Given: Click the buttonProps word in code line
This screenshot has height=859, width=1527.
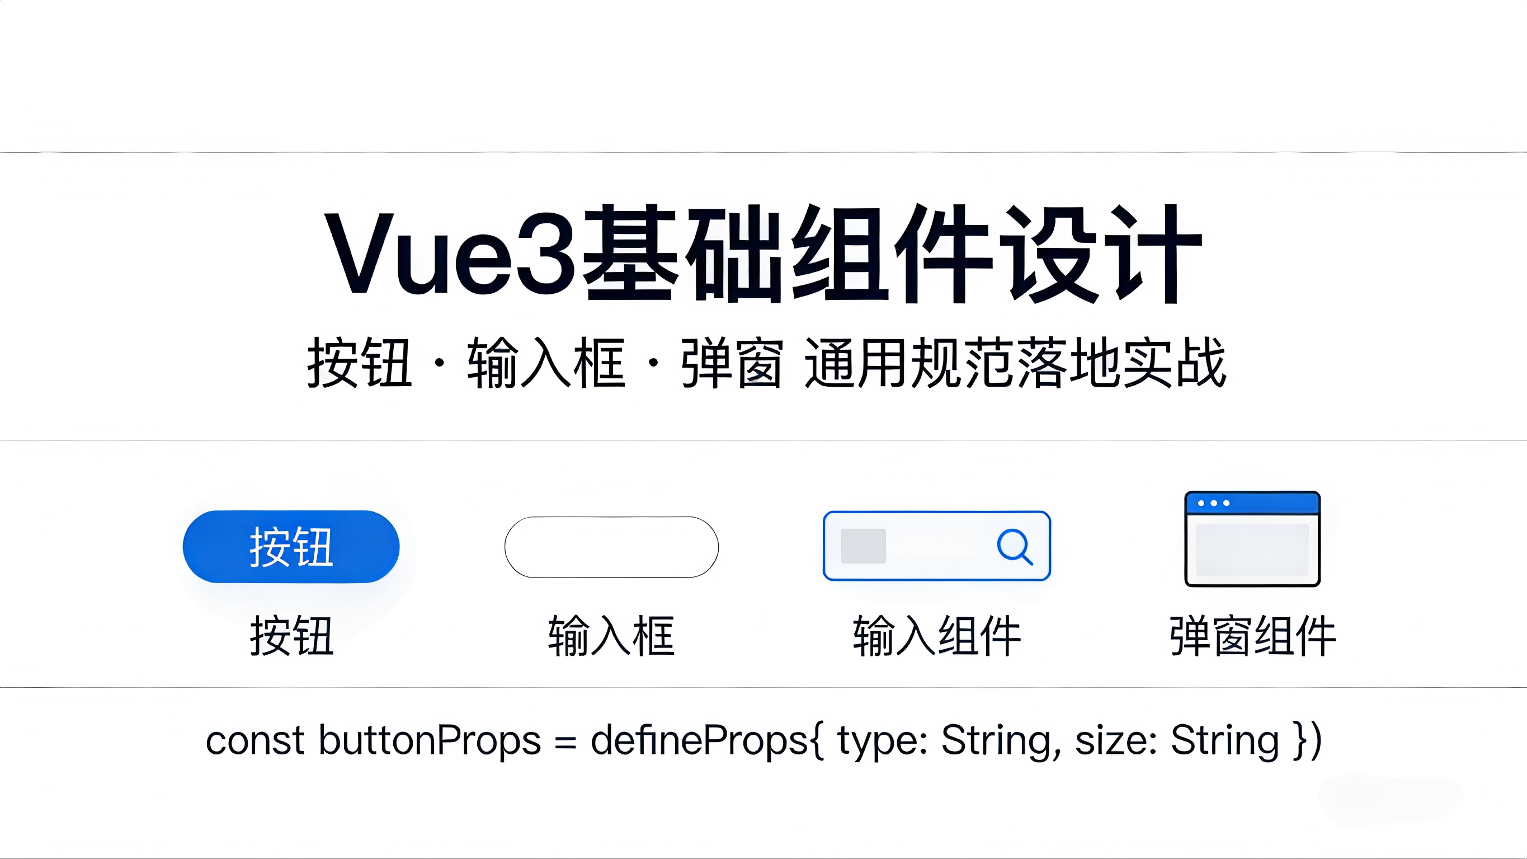Looking at the screenshot, I should 430,740.
